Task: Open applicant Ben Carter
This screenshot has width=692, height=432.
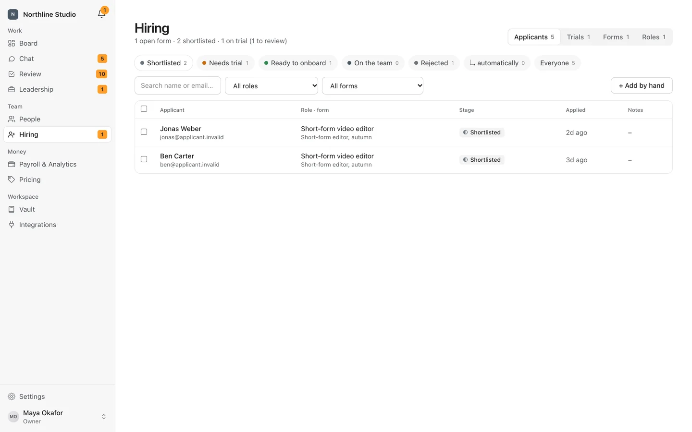Action: tap(177, 156)
